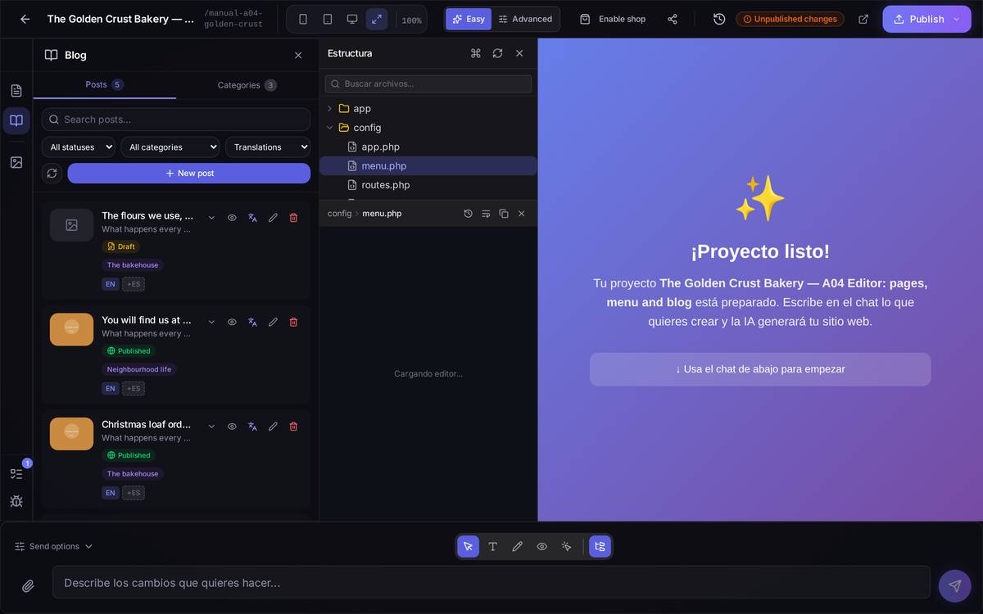
Task: Toggle the structure tree tool button
Action: [x=600, y=546]
